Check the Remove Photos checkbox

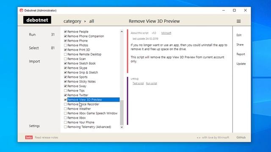(x=65, y=45)
